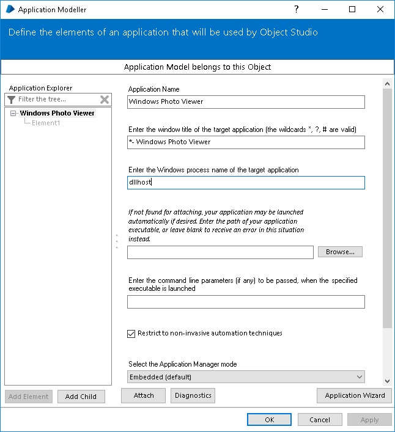Open the Application Manager mode dropdown
The width and height of the screenshot is (395, 432).
[x=246, y=377]
